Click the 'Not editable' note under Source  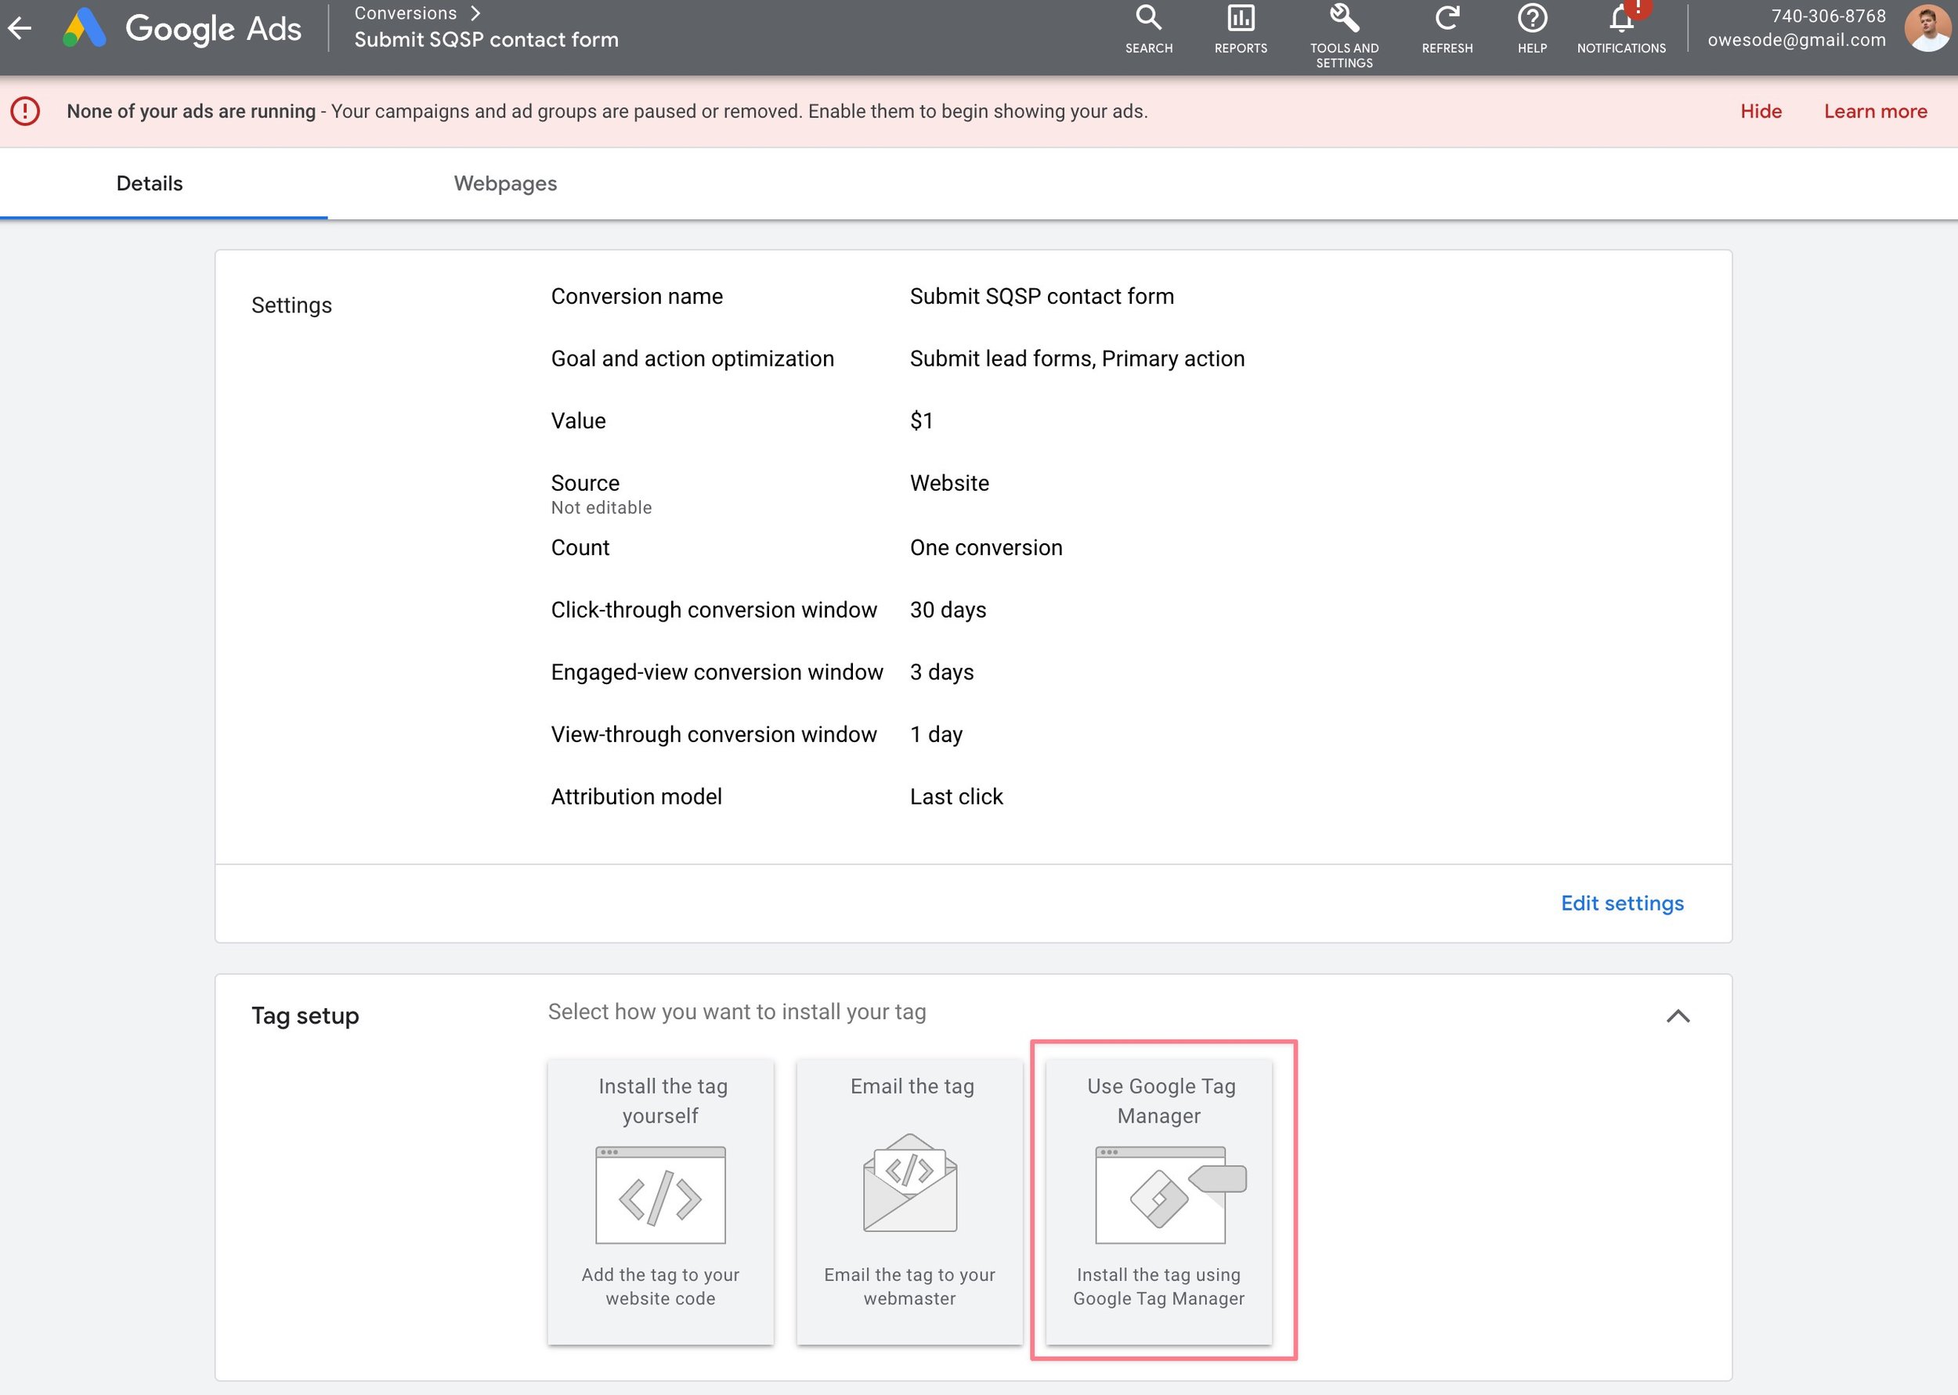pos(601,507)
